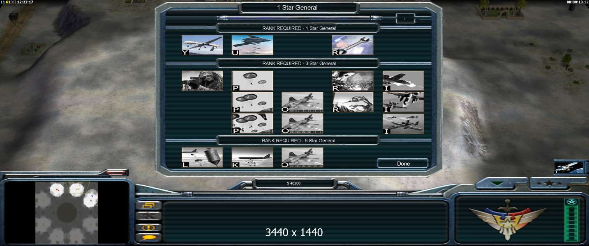Pick the first Paradrop power
The height and width of the screenshot is (246, 589).
coord(252,81)
